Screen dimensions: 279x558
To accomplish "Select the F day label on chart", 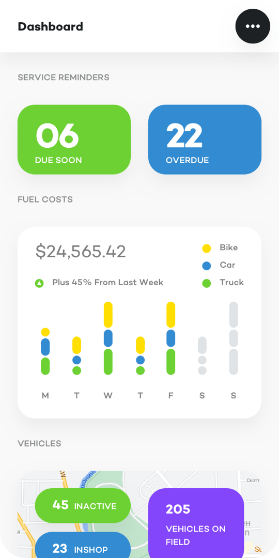I will [x=171, y=396].
